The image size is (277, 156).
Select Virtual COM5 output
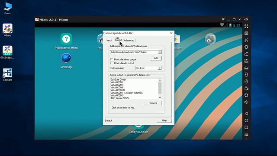[117, 95]
